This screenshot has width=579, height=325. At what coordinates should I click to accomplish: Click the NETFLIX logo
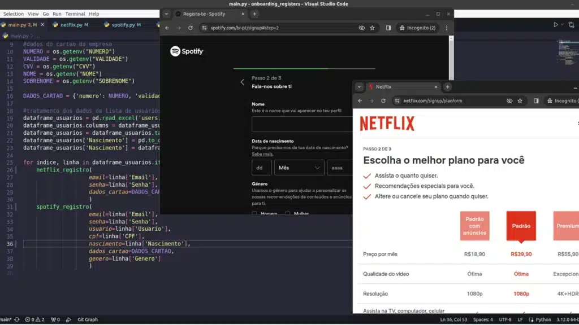tap(387, 124)
